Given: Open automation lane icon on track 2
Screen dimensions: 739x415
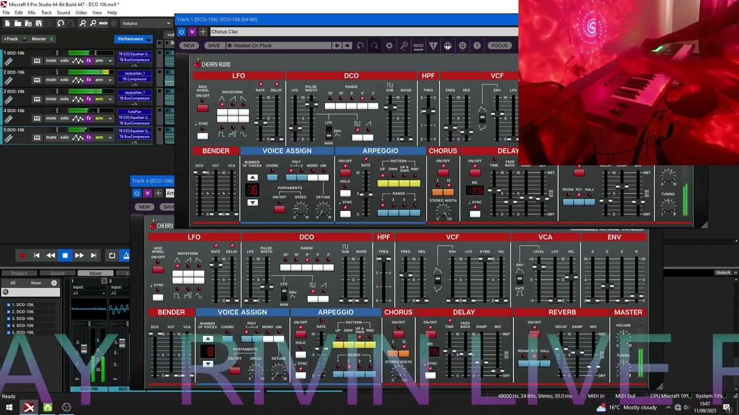Looking at the screenshot, I should (x=78, y=80).
